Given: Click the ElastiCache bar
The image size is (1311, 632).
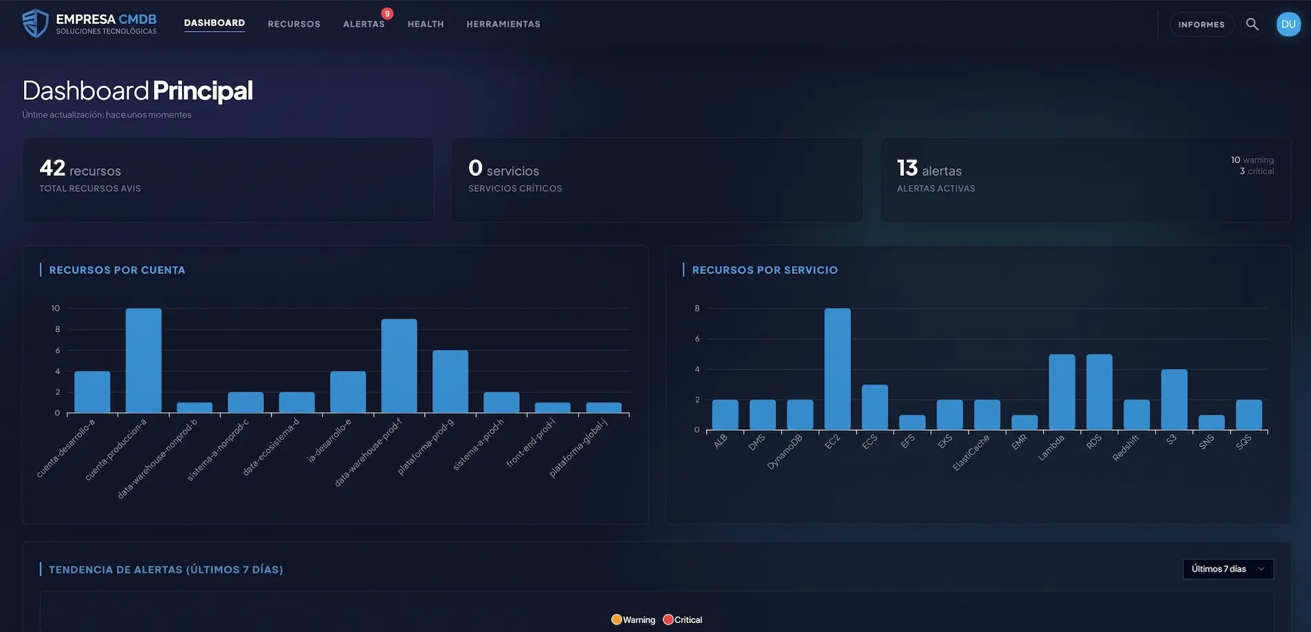Looking at the screenshot, I should coord(987,415).
